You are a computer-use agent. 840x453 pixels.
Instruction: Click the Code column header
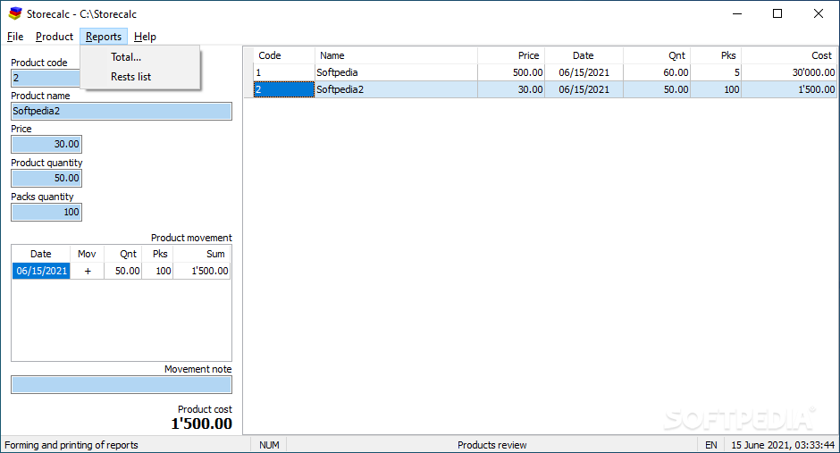[x=284, y=55]
